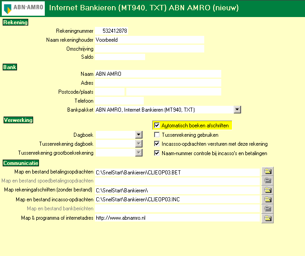The width and height of the screenshot is (305, 256).
Task: Click the Communicatie section header
Action: coord(21,163)
